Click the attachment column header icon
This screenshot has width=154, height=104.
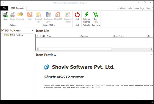pyautogui.click(x=44, y=36)
